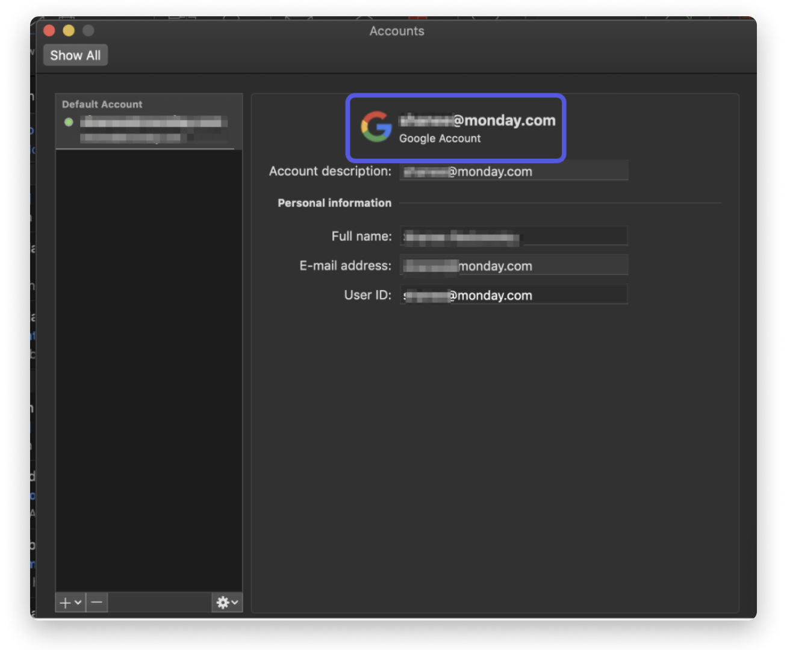Click the User ID field
This screenshot has width=787, height=650.
coord(514,296)
